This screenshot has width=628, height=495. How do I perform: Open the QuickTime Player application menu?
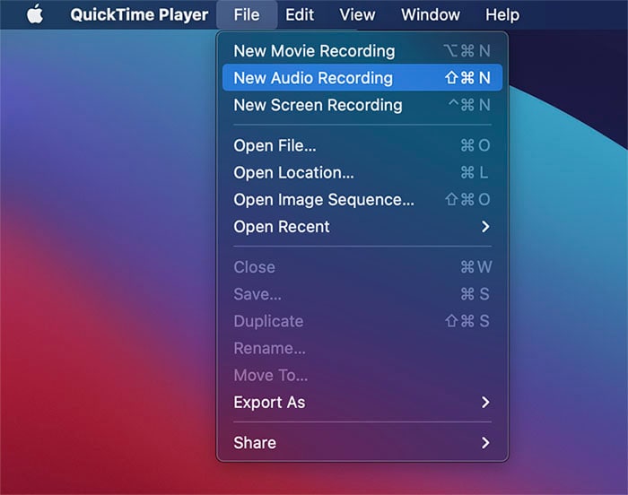[x=139, y=15]
